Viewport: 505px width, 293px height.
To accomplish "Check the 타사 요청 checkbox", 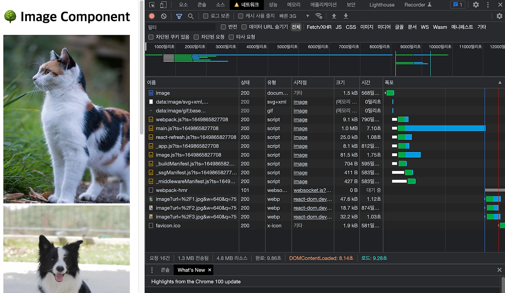I will pos(231,37).
